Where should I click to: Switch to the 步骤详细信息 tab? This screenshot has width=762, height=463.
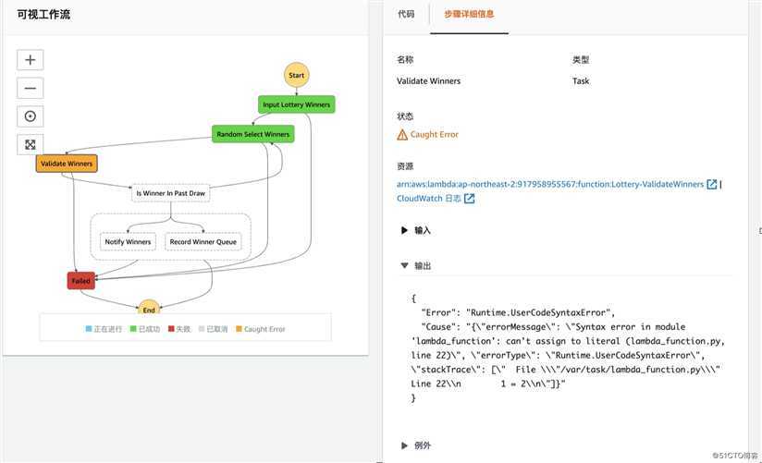pyautogui.click(x=469, y=14)
